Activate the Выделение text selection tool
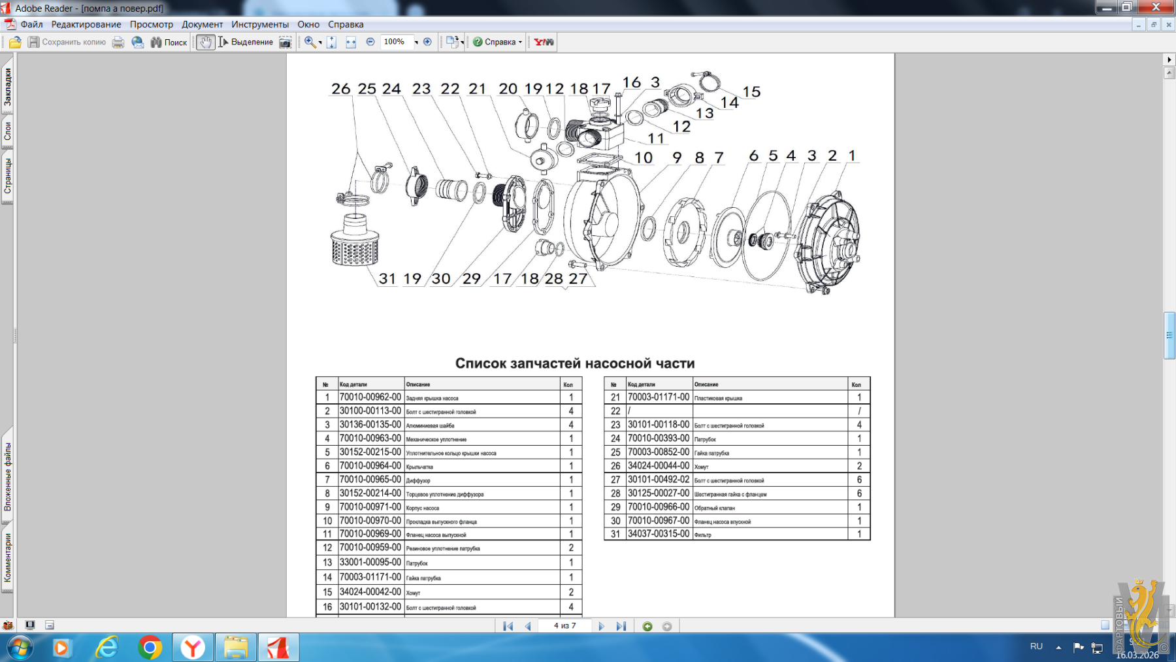The image size is (1176, 662). 246,42
